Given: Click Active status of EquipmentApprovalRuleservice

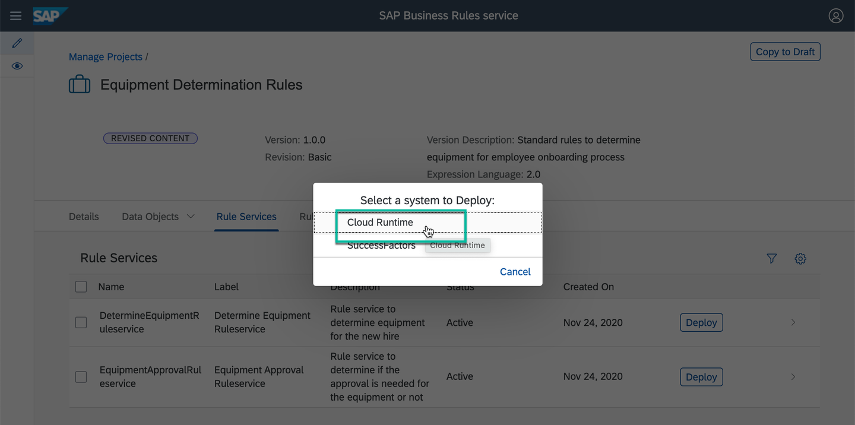Looking at the screenshot, I should 460,376.
